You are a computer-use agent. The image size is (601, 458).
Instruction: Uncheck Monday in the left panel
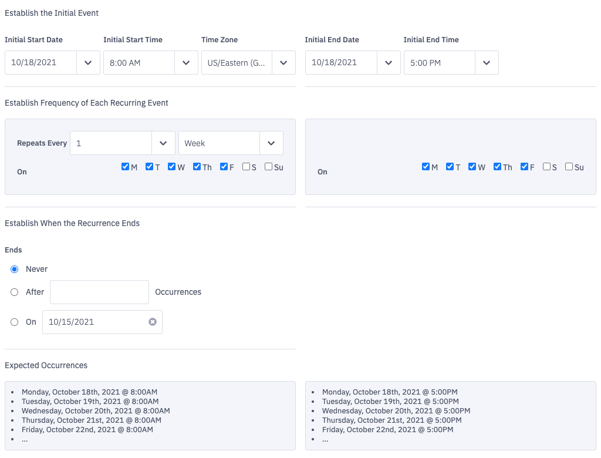click(125, 167)
